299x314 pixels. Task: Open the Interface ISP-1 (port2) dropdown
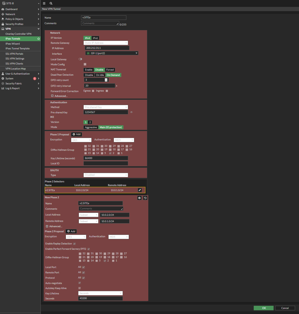pyautogui.click(x=111, y=53)
